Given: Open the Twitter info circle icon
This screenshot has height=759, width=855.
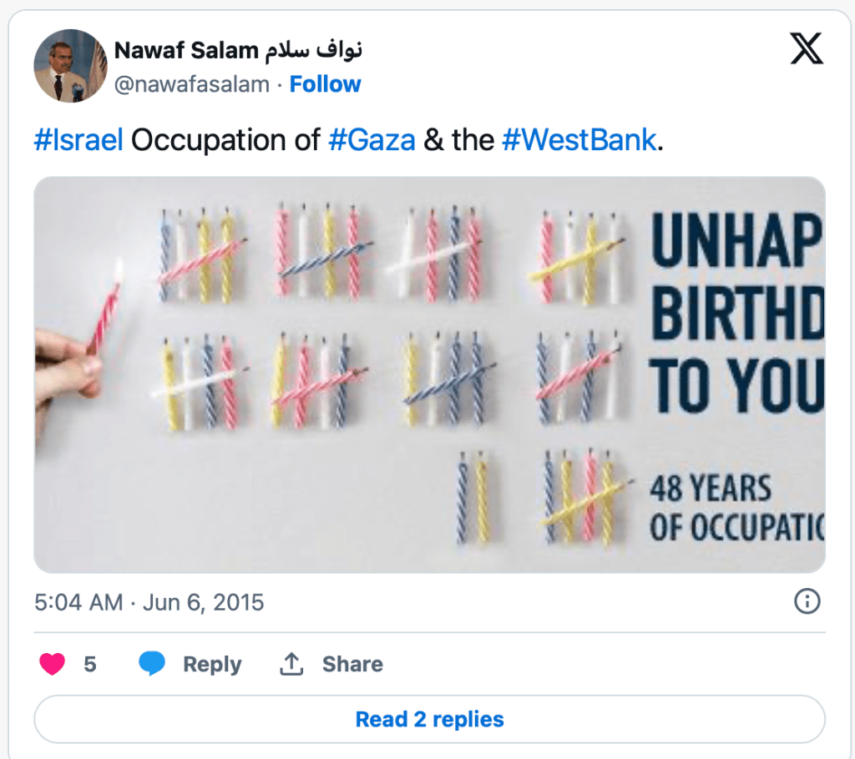Looking at the screenshot, I should tap(807, 601).
